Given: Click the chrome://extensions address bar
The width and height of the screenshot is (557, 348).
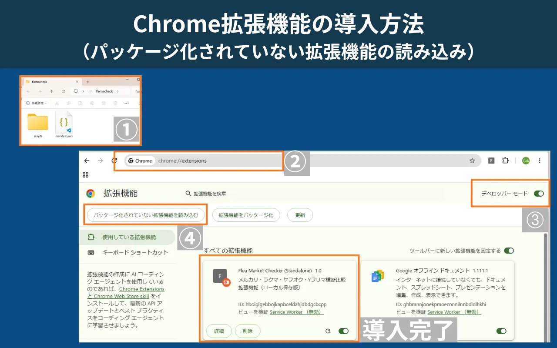Looking at the screenshot, I should pyautogui.click(x=302, y=161).
